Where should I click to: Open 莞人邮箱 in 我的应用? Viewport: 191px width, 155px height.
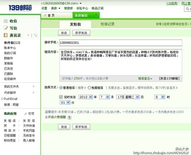pyautogui.click(x=29, y=140)
